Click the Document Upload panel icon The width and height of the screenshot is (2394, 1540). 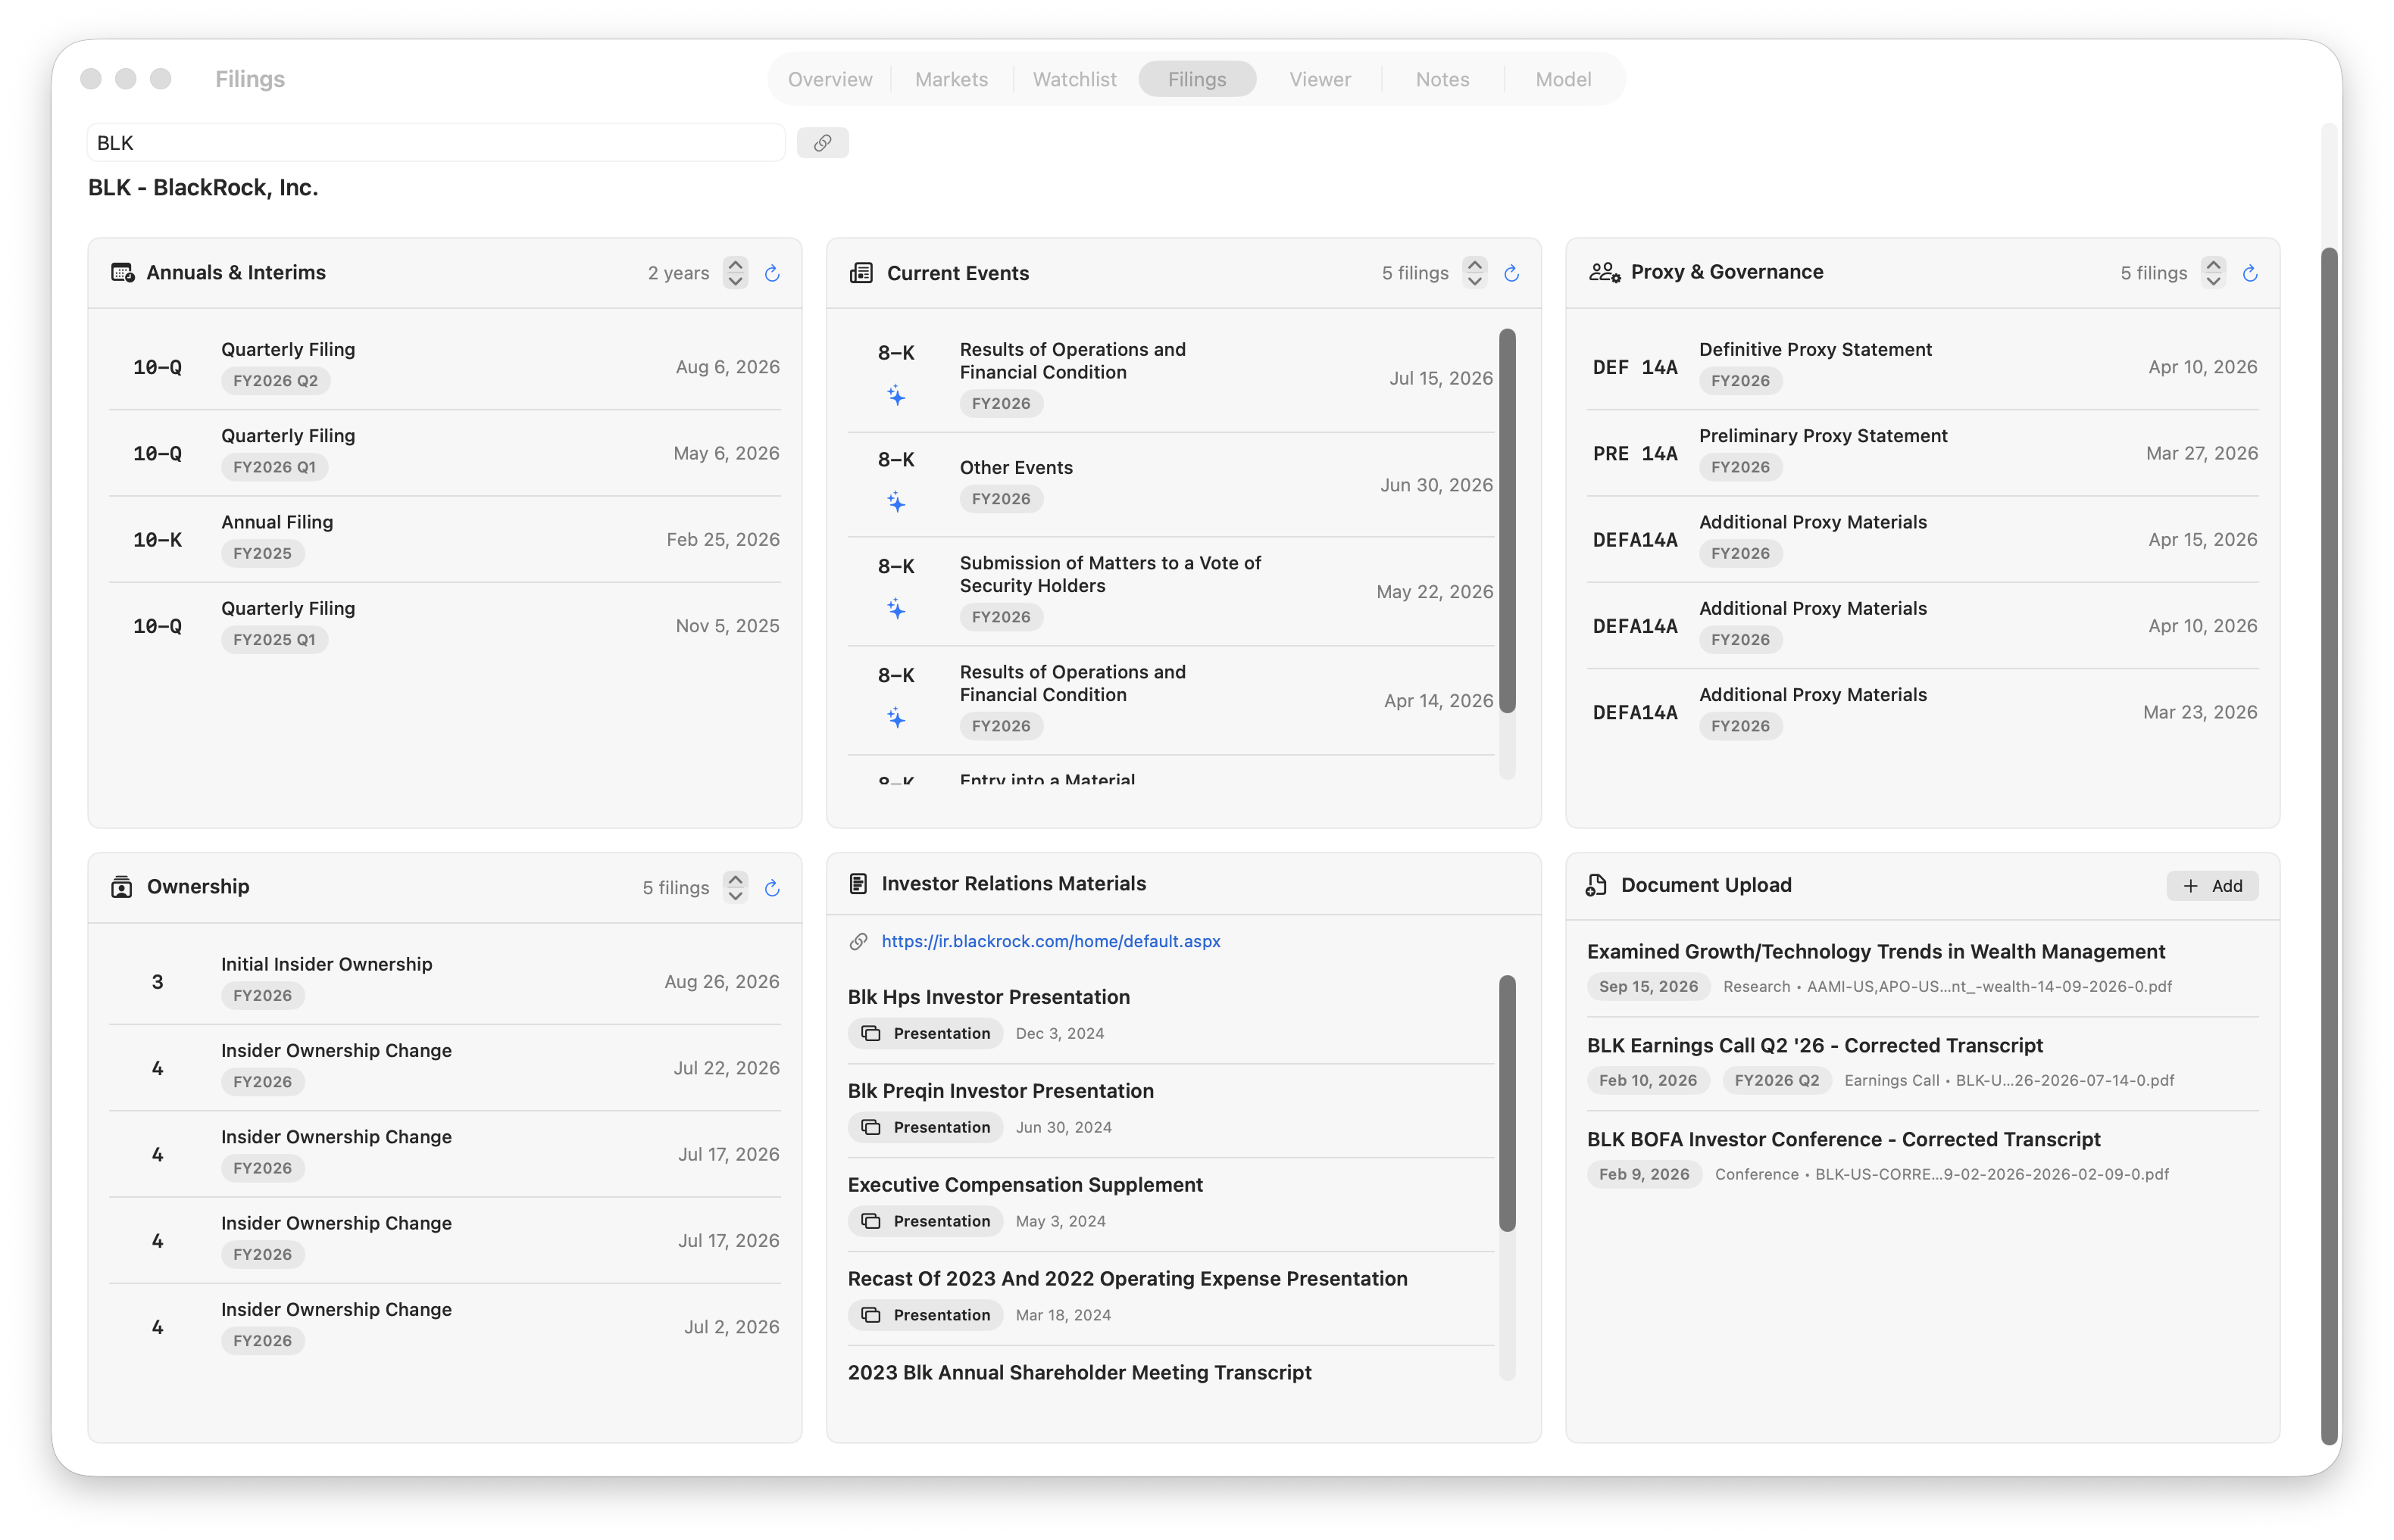[x=1597, y=885]
